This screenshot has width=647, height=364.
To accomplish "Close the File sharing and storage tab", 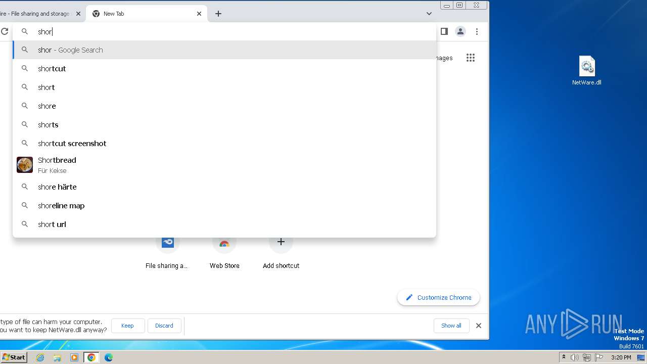I will pyautogui.click(x=78, y=14).
